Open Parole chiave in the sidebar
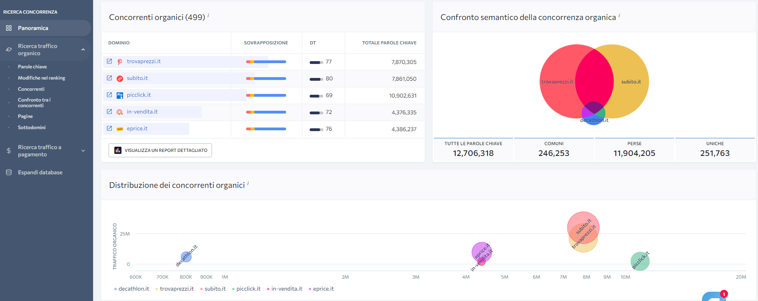This screenshot has height=301, width=758. click(x=32, y=67)
